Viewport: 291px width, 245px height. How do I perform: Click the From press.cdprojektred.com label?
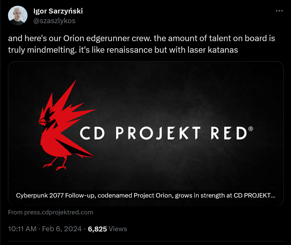51,212
